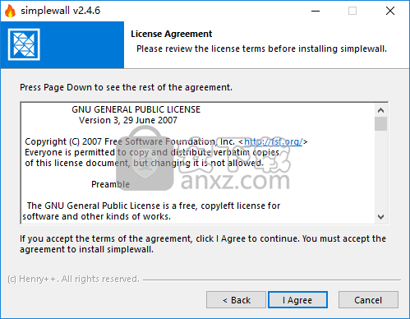The width and height of the screenshot is (410, 319).
Task: Cancel the simplewall installation
Action: click(368, 300)
